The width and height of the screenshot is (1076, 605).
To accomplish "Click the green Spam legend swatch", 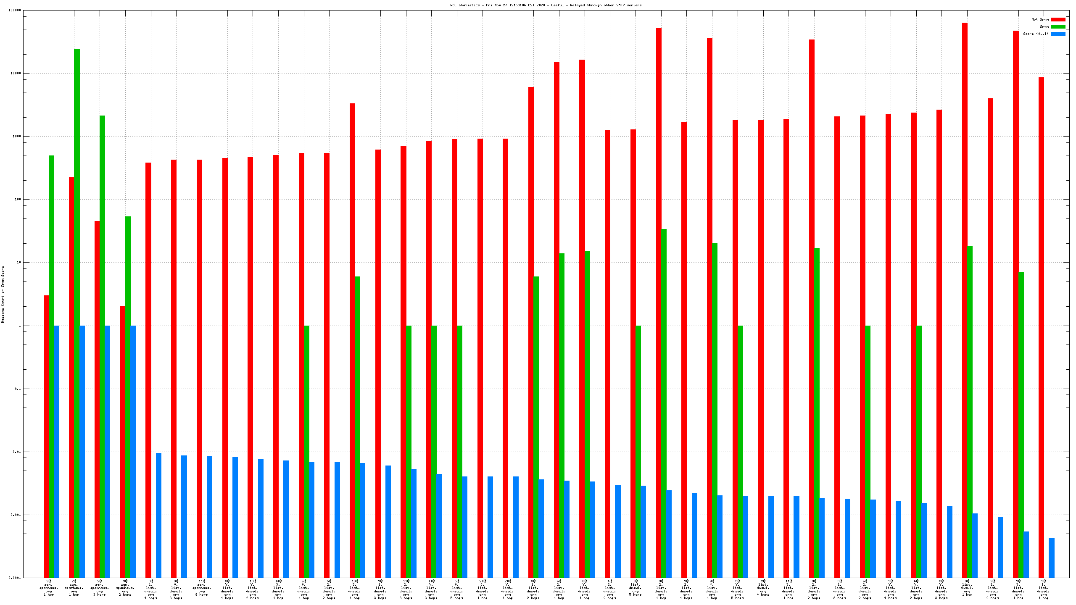I will click(x=1058, y=26).
